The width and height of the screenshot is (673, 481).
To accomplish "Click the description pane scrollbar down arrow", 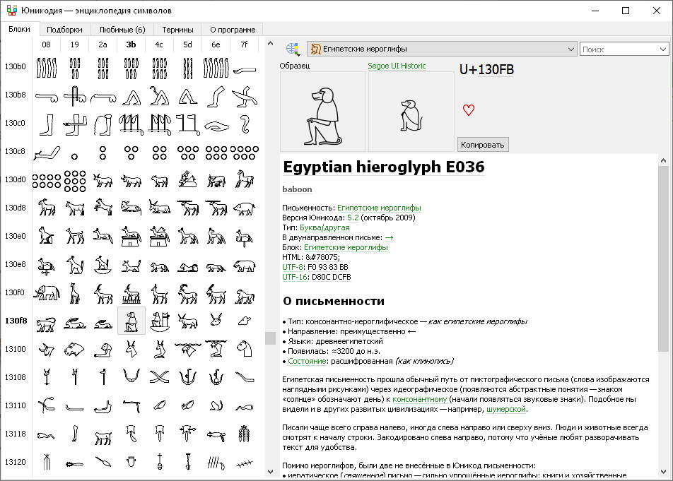I will point(663,472).
